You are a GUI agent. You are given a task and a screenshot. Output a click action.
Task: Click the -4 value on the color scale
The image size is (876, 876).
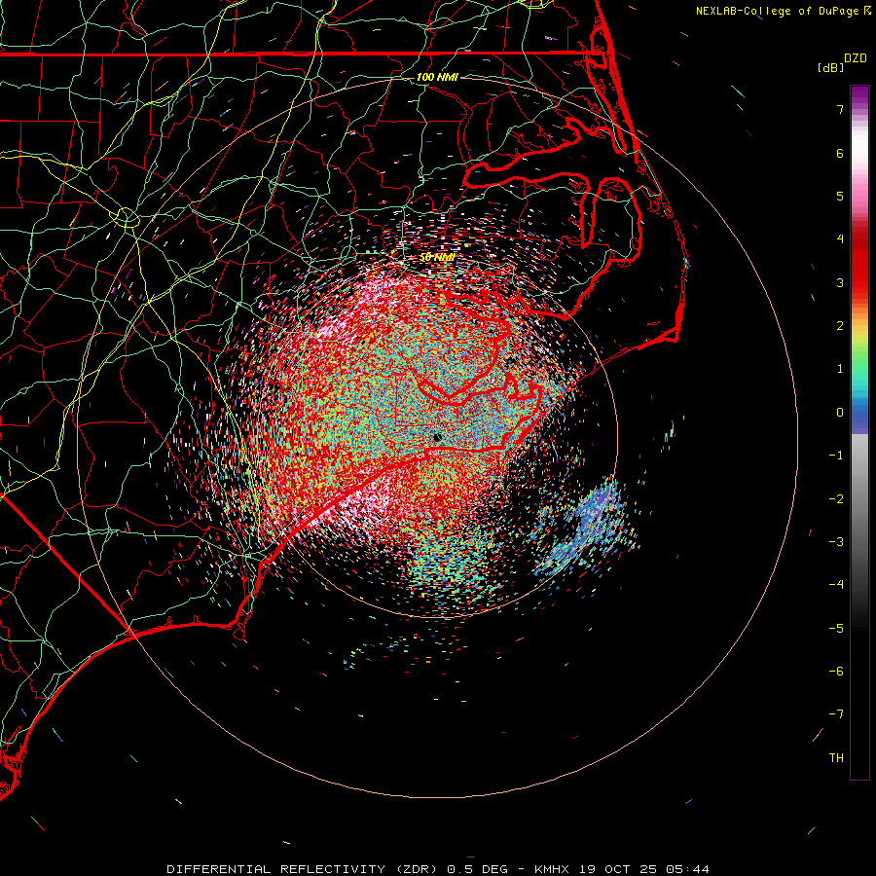(x=836, y=585)
